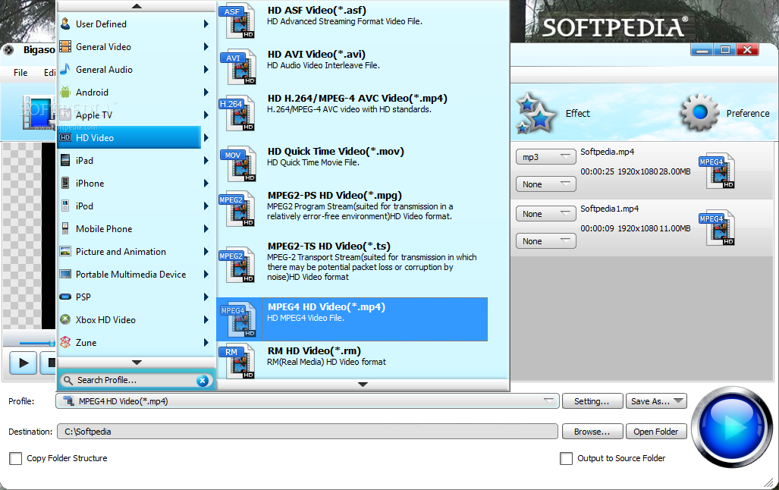This screenshot has width=779, height=490.
Task: Open the mp3 audio track dropdown
Action: pyautogui.click(x=545, y=157)
